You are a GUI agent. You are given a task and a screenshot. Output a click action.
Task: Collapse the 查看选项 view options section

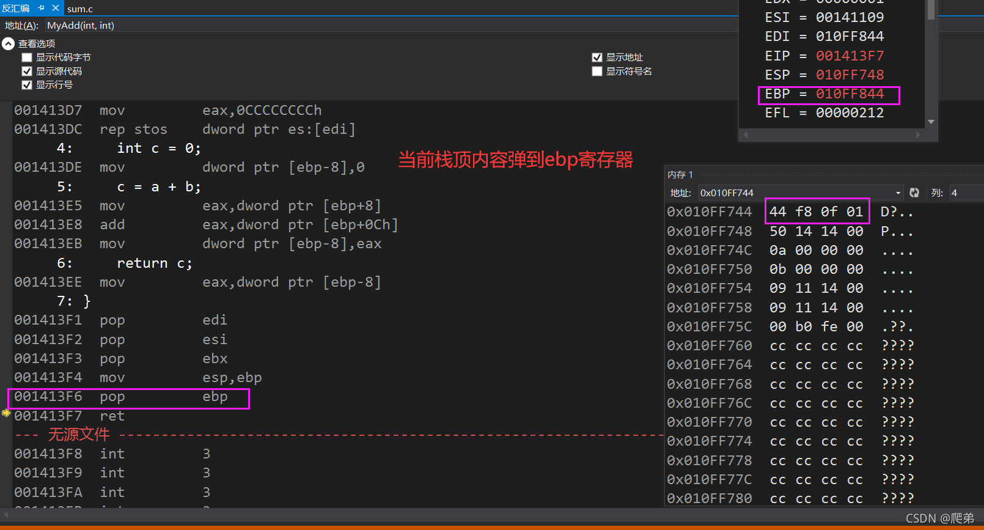click(8, 43)
